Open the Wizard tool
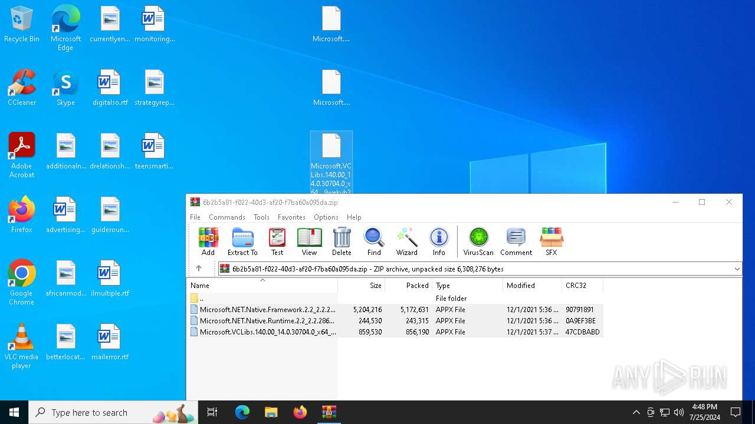Screen dimensions: 755x424 tap(406, 241)
